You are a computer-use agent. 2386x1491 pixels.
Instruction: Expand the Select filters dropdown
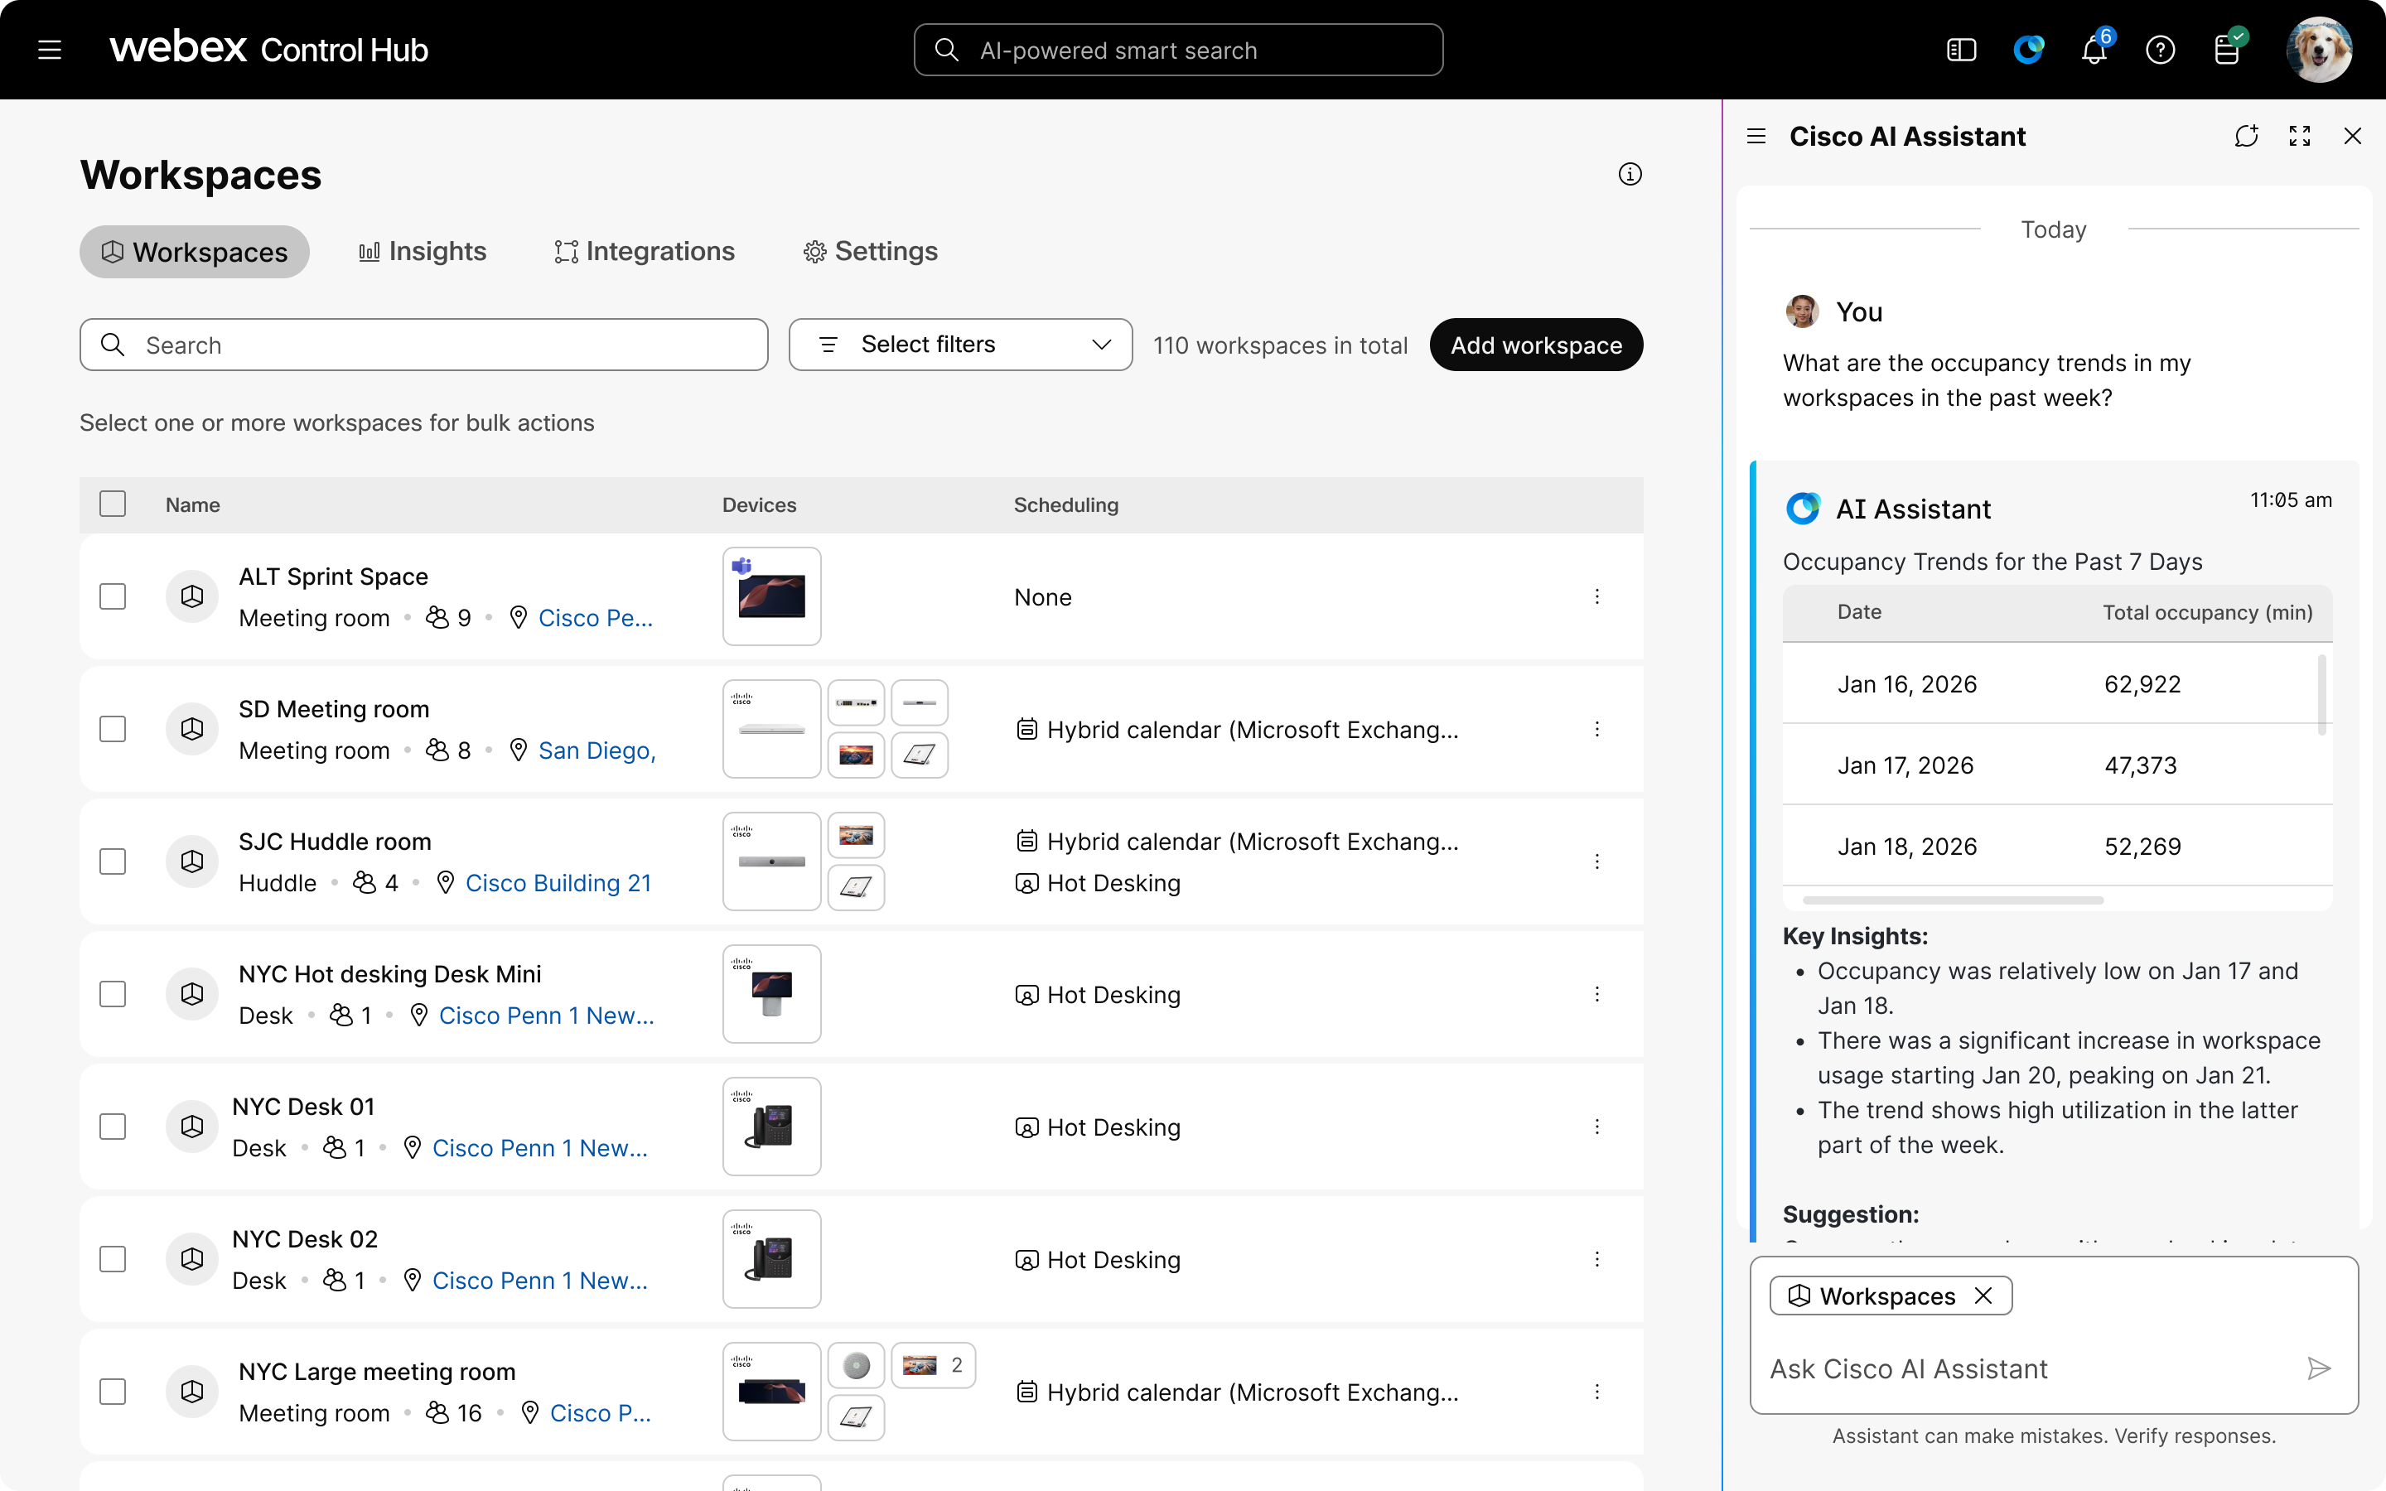click(960, 344)
